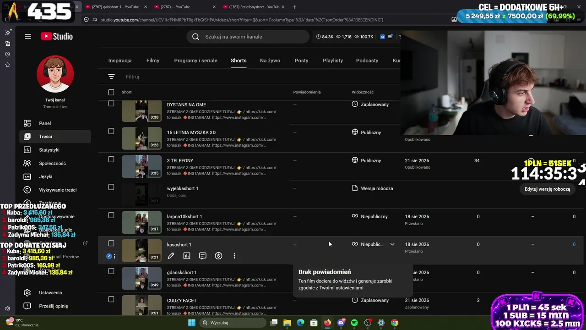The width and height of the screenshot is (586, 330).
Task: Open a new browser tab with plus
Action: pos(294,7)
